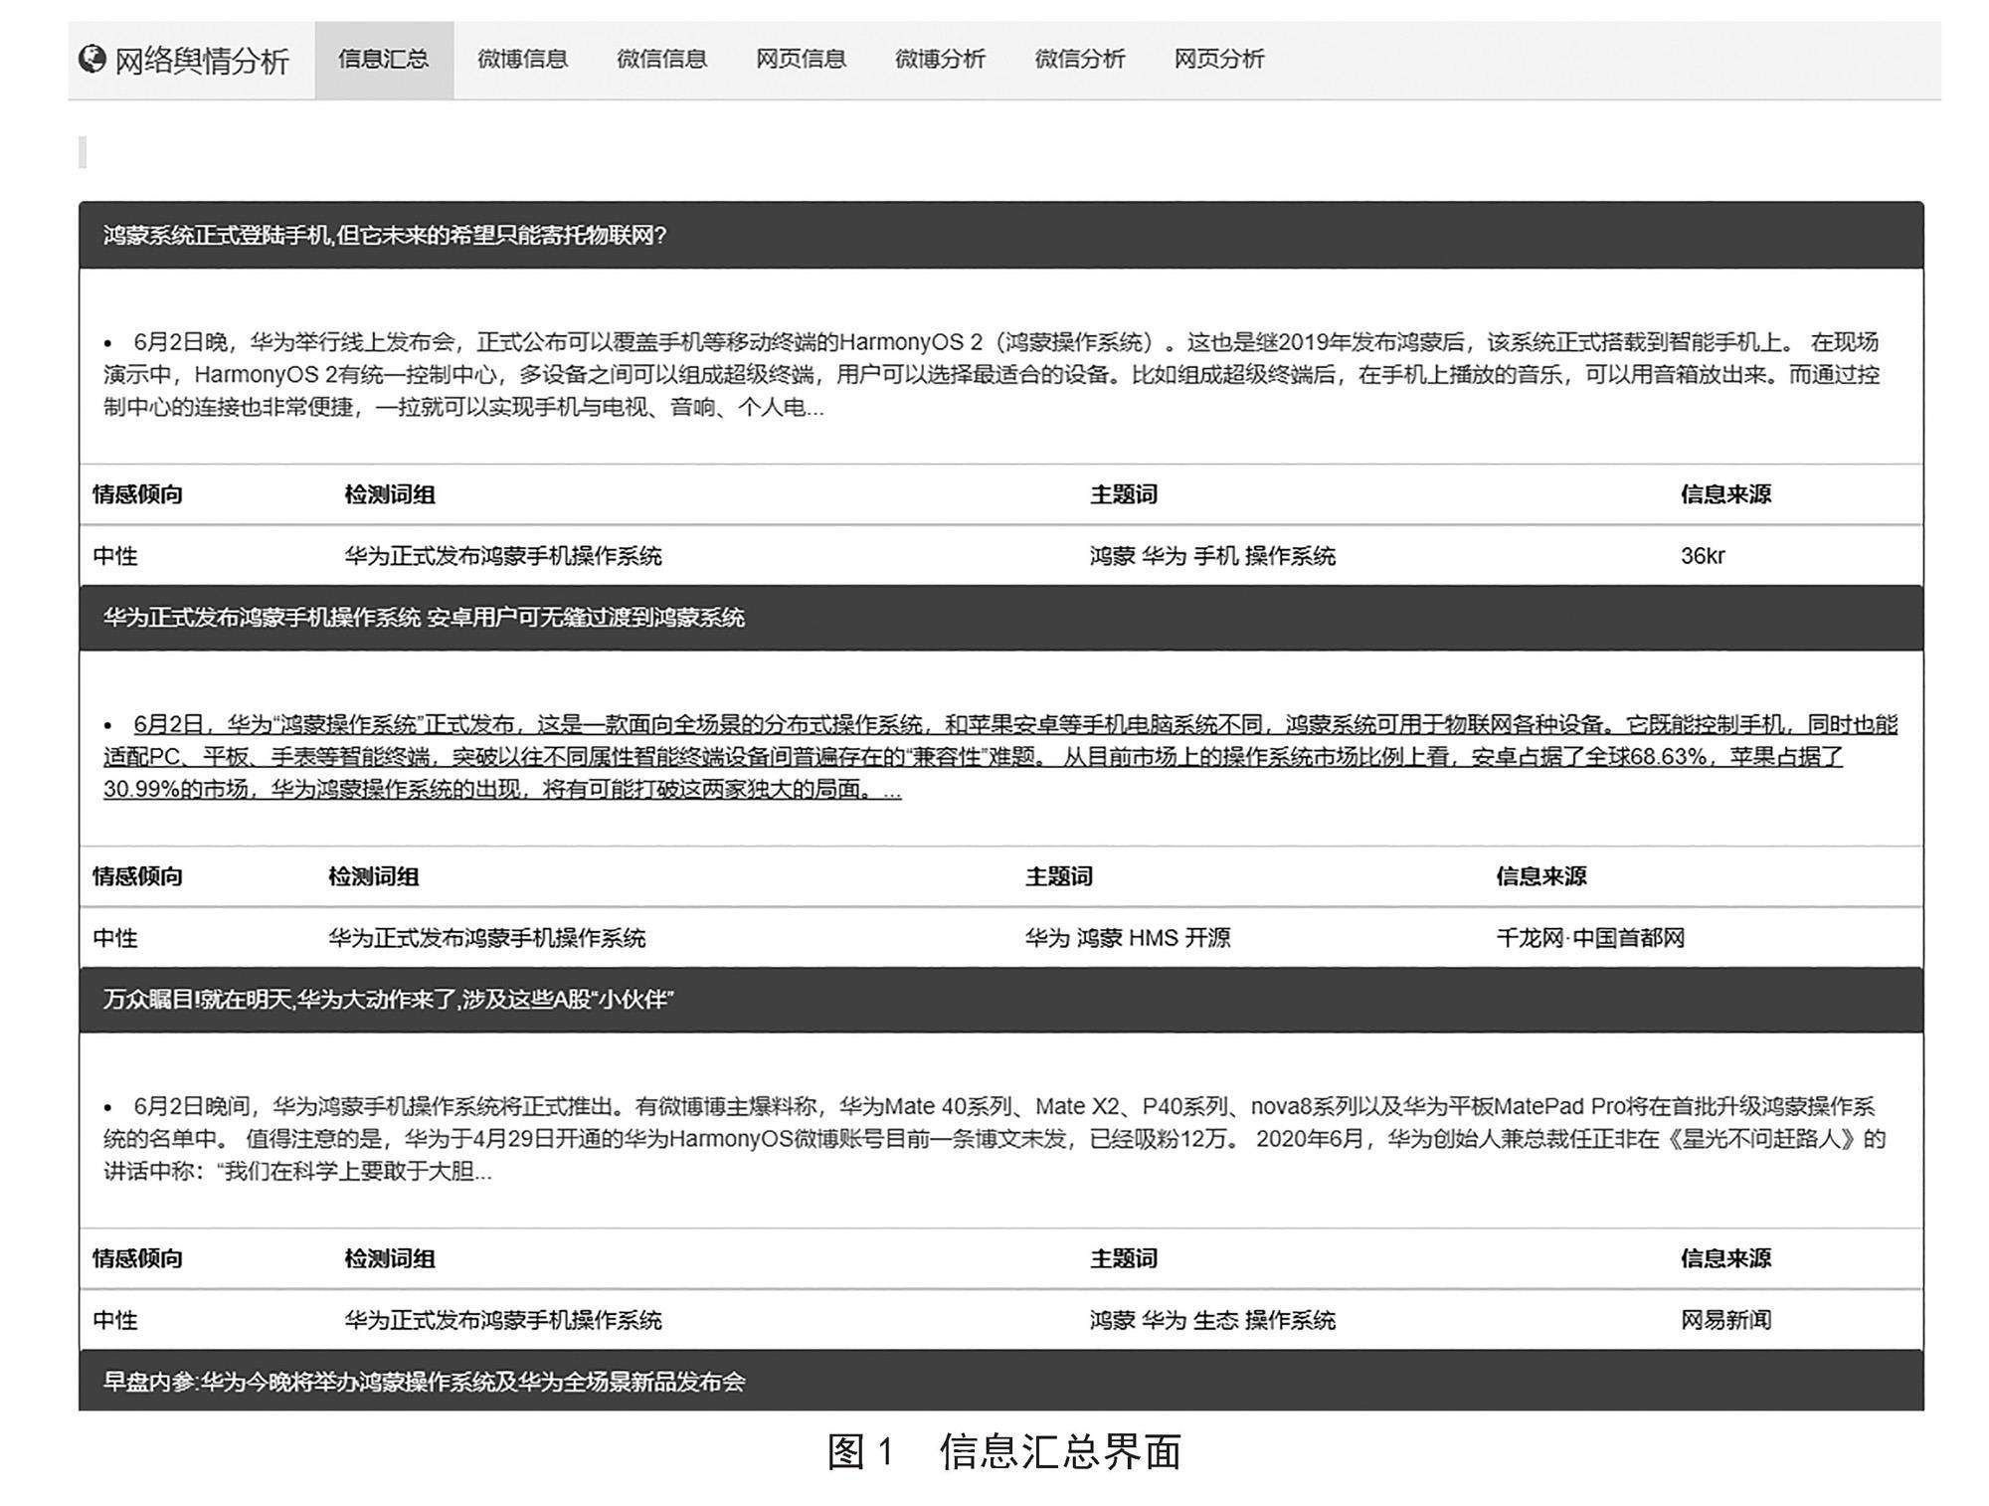Click the summary text starting 6月2日晚间
This screenshot has height=1506, width=1989.
tap(994, 1139)
